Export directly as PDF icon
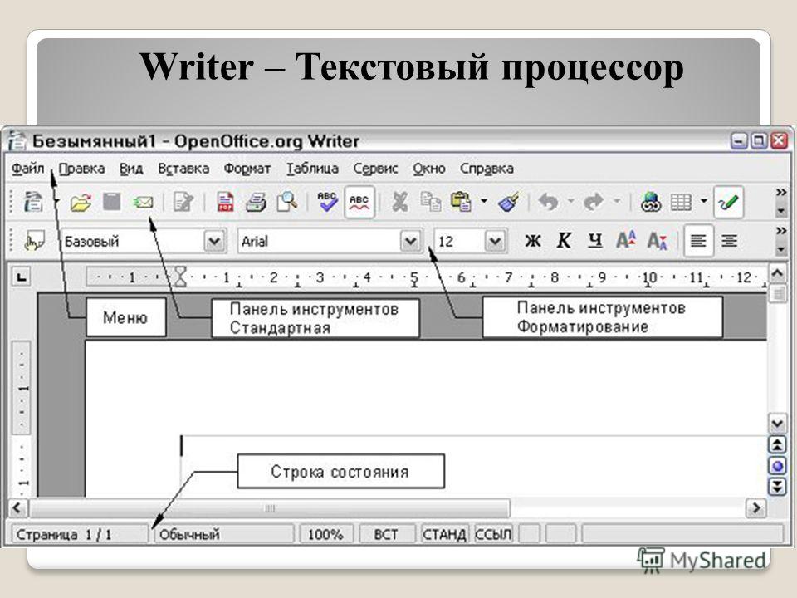Screen dimensions: 797x598 pyautogui.click(x=225, y=203)
